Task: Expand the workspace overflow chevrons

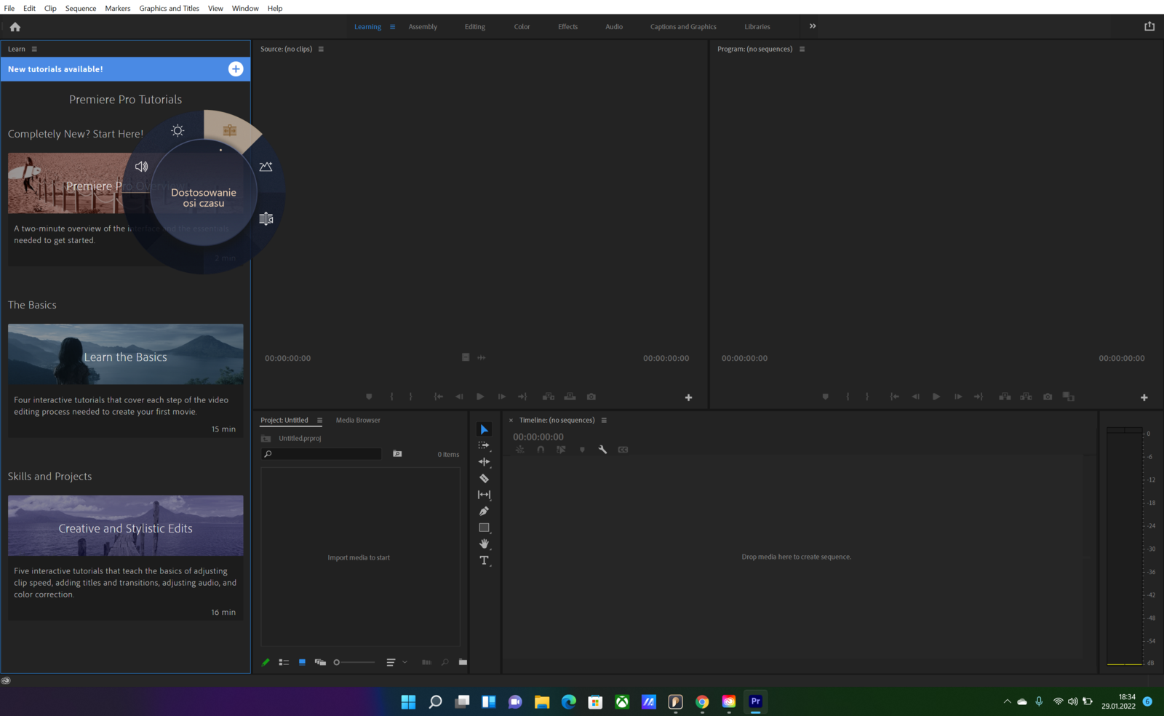Action: click(x=813, y=26)
